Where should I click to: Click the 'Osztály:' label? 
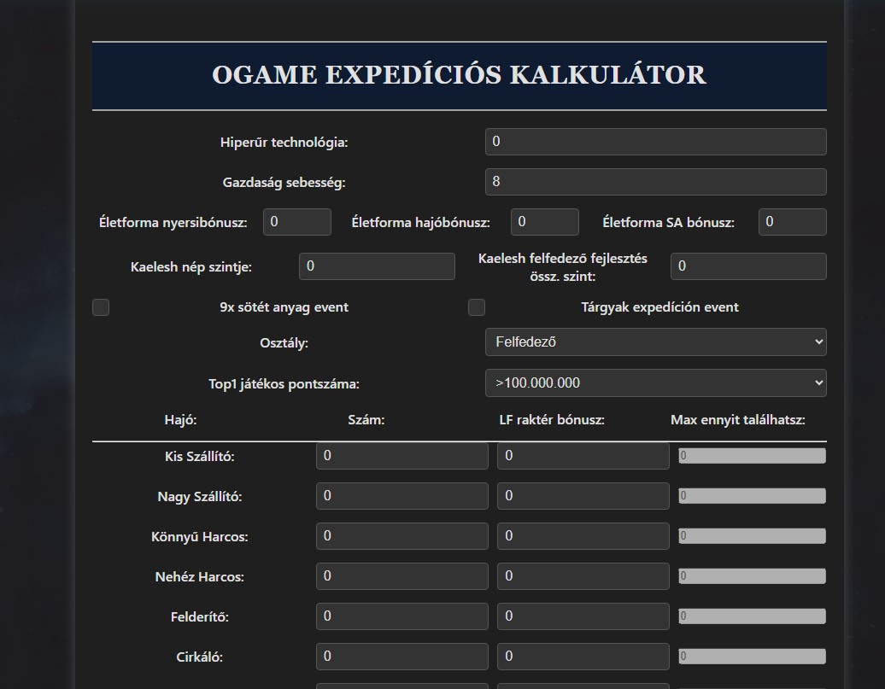(x=284, y=343)
